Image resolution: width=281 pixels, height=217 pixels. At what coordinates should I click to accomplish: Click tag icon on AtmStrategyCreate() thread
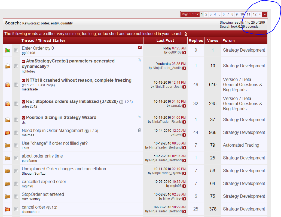pos(140,60)
